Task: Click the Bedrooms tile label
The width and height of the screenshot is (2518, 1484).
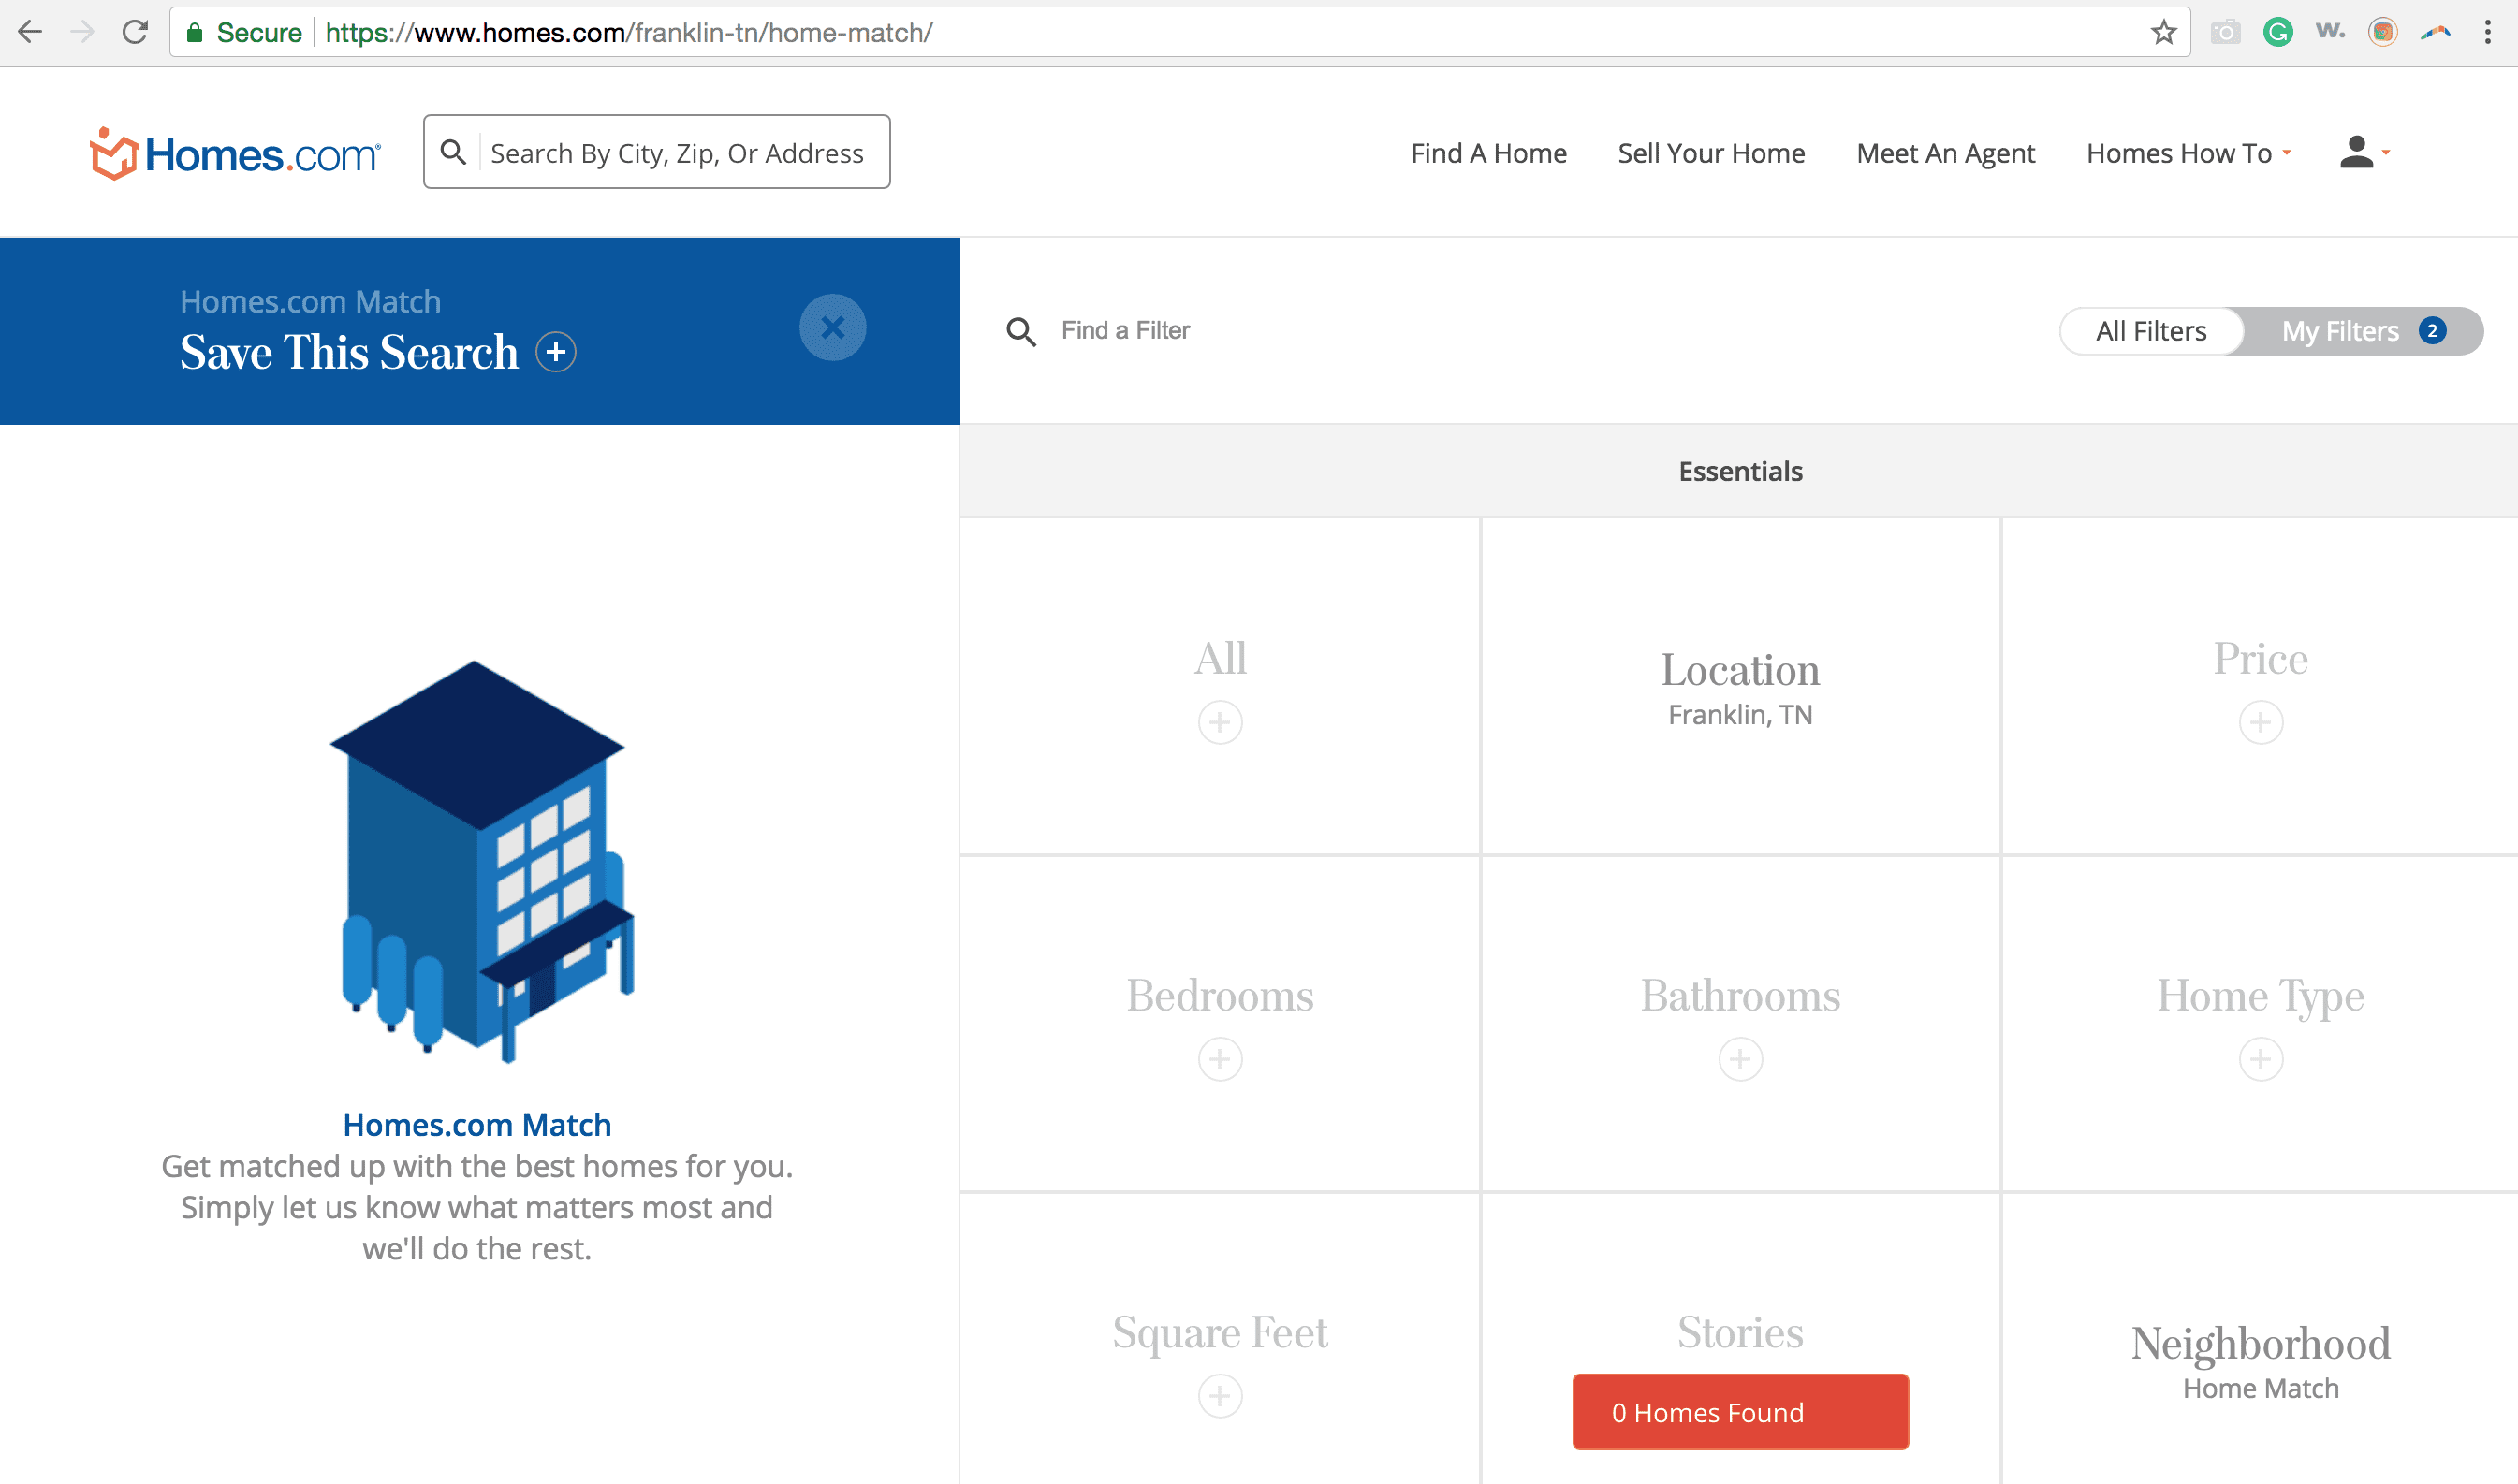Action: (1221, 995)
